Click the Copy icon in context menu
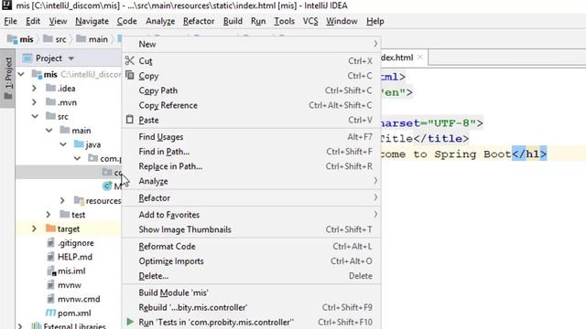The width and height of the screenshot is (586, 329). tap(129, 75)
